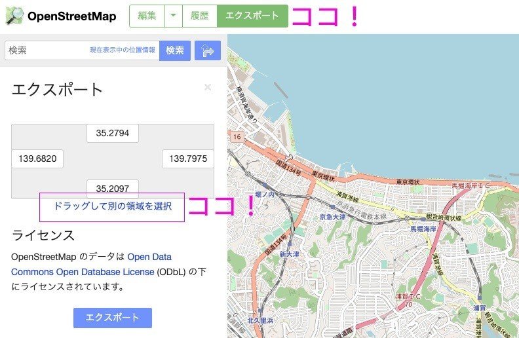This screenshot has height=338, width=519.
Task: Click the 浦賀ＩＣ interchange label
Action: 408,296
